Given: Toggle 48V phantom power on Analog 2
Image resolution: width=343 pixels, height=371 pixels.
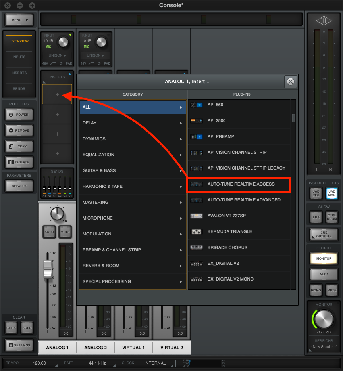Looking at the screenshot, I should [83, 63].
